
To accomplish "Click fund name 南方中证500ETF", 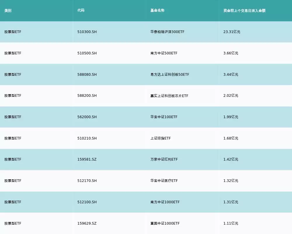I will (x=164, y=53).
